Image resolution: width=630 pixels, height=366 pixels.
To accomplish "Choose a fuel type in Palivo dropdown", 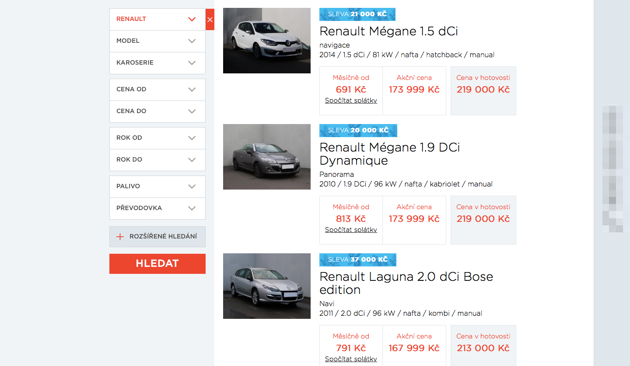I will (157, 186).
